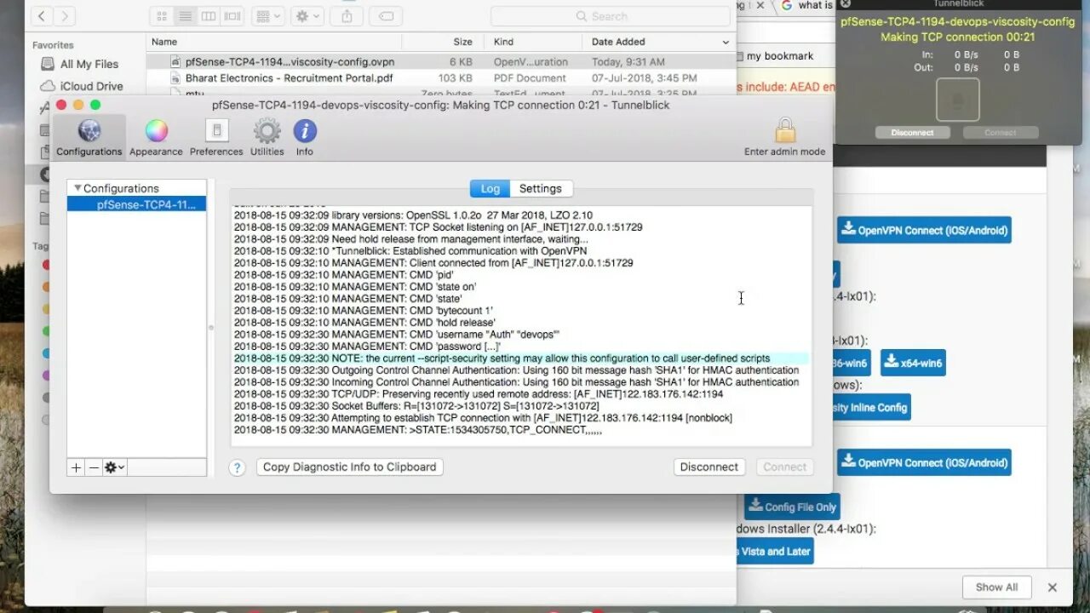Open configuration actions gear menu
The width and height of the screenshot is (1090, 613).
coord(114,467)
